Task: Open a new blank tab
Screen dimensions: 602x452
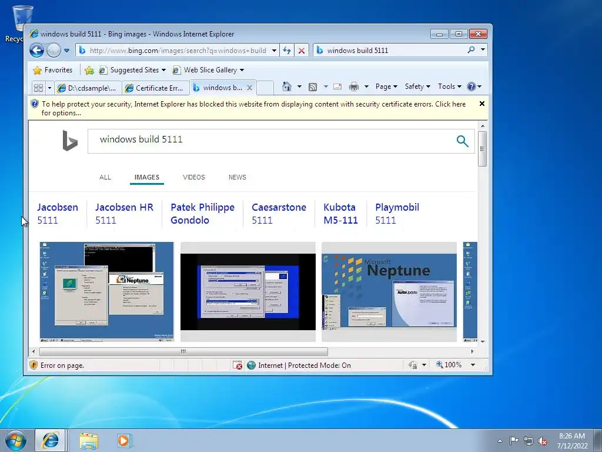Action: [265, 88]
